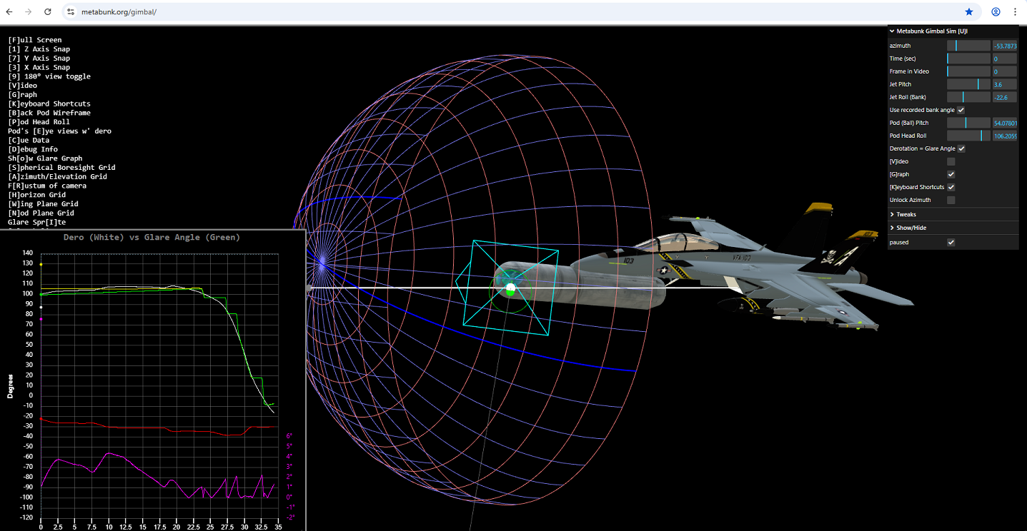Open Chrome three-dot menu

[x=1015, y=12]
